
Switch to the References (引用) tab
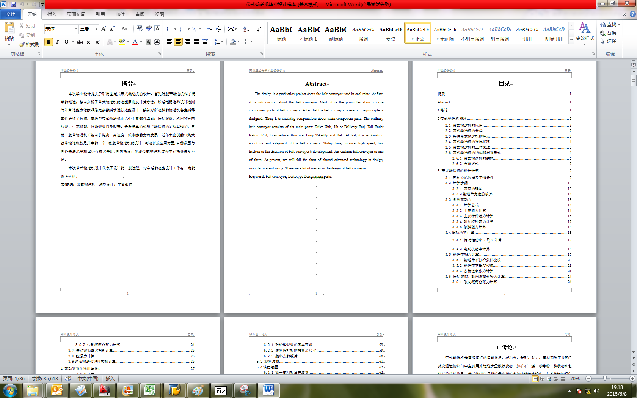pos(100,14)
